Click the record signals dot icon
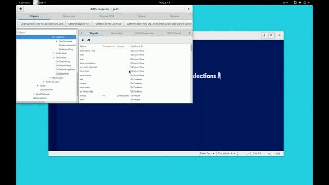The image size is (329, 185). click(83, 40)
